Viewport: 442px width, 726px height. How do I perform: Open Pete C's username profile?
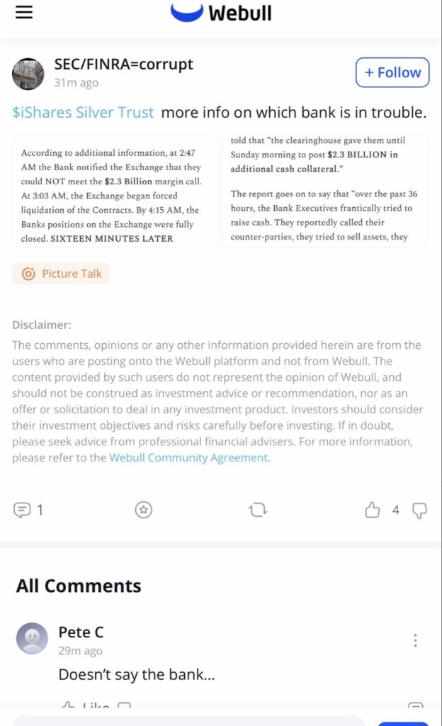[x=81, y=632]
